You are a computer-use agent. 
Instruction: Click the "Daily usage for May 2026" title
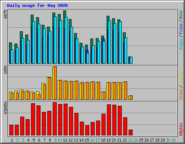tap(37, 5)
